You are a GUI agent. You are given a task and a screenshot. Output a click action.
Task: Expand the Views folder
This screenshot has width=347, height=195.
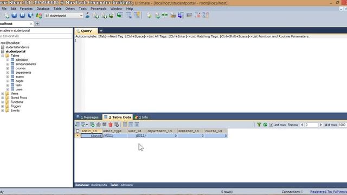coord(2,94)
